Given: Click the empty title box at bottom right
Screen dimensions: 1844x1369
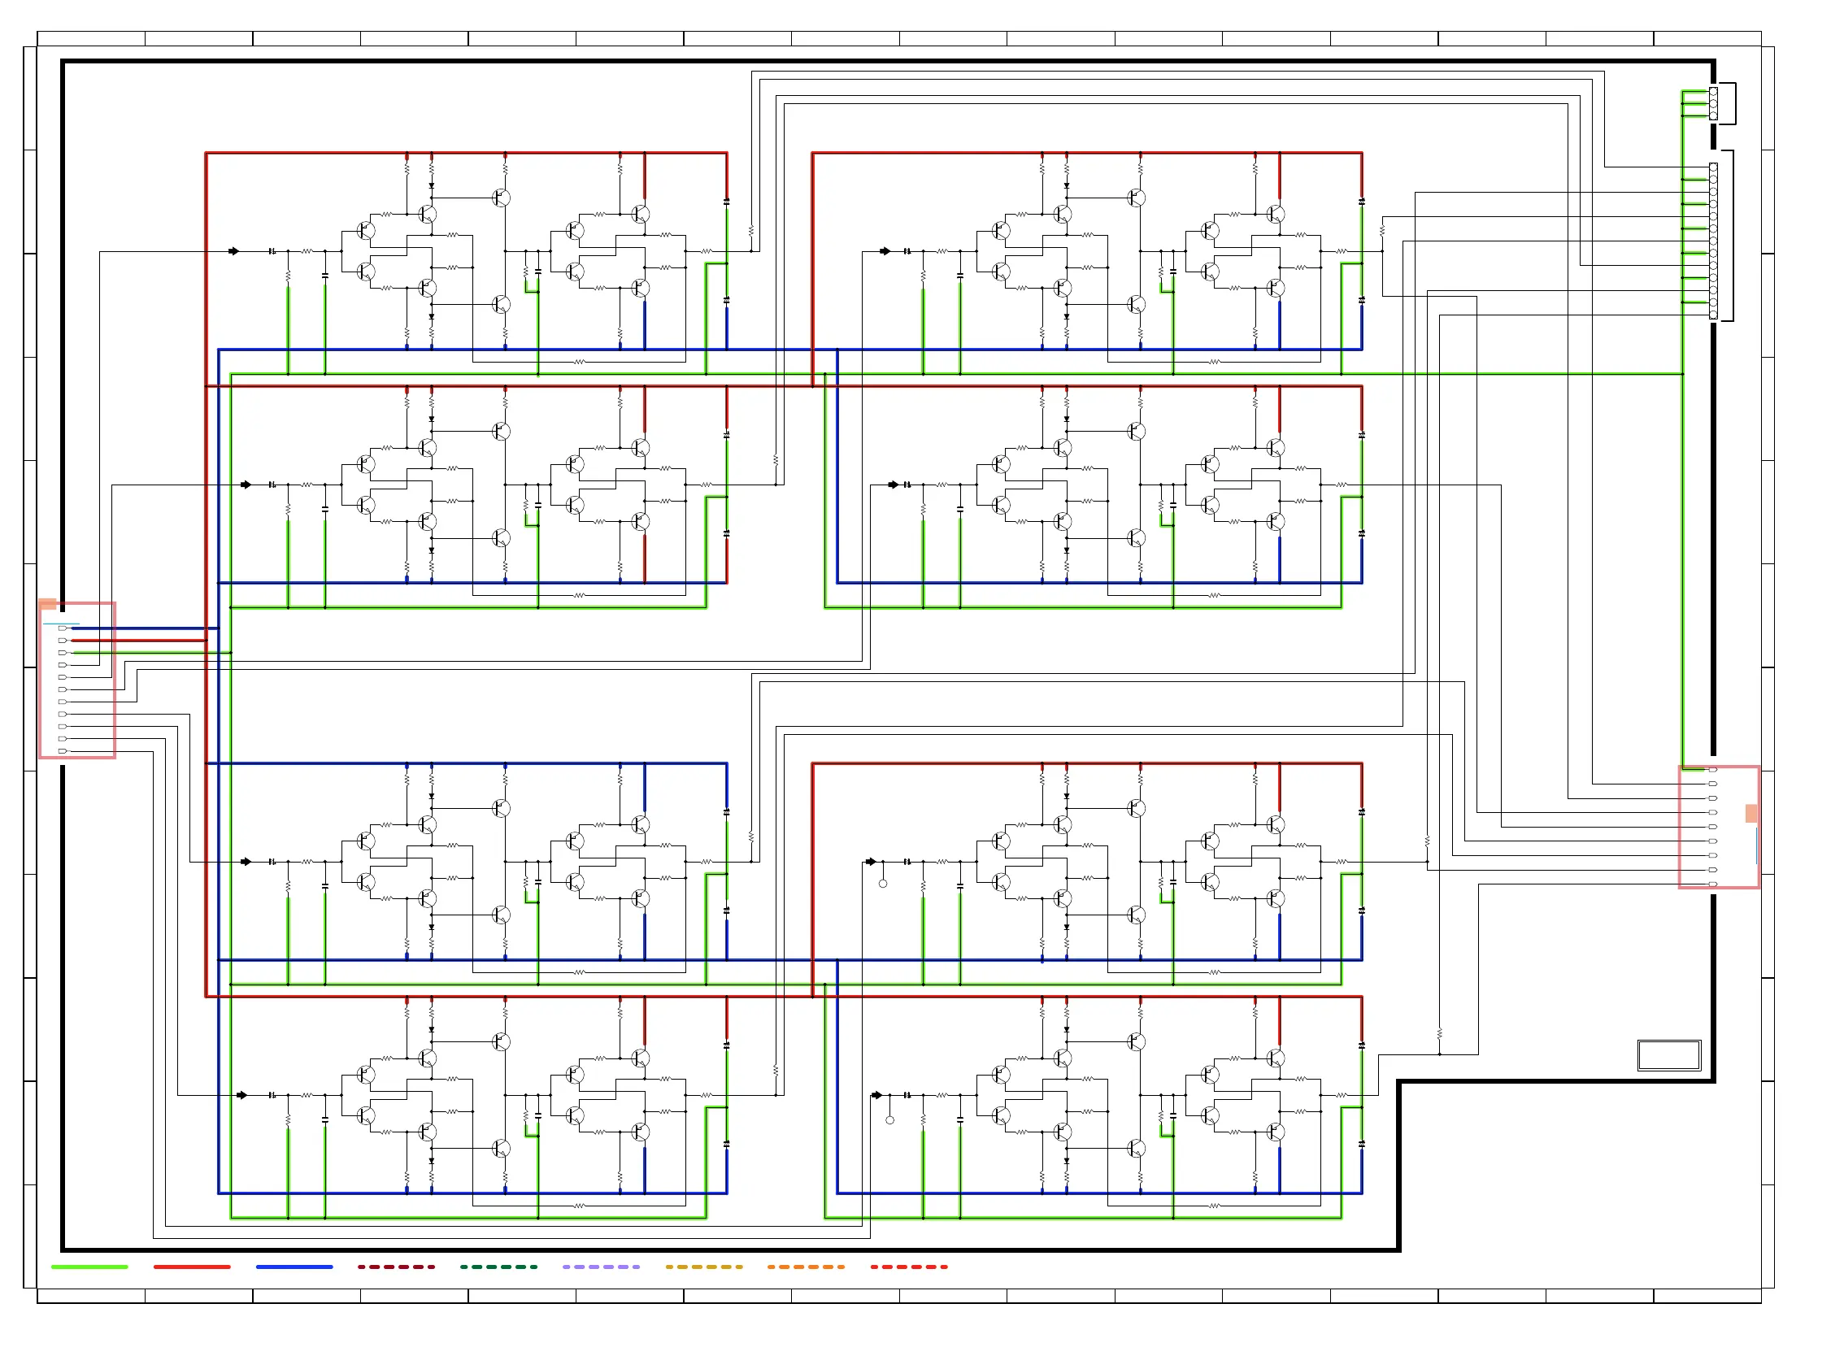Looking at the screenshot, I should coord(1669,1056).
